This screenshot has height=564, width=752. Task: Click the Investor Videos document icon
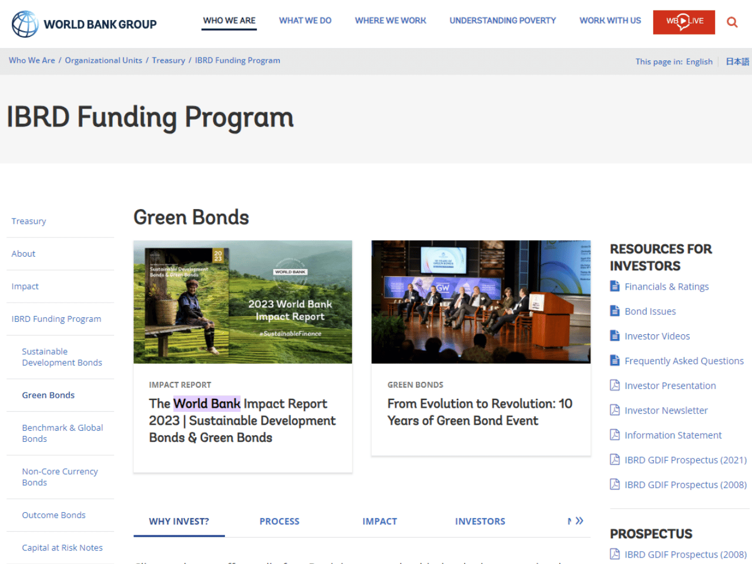(615, 335)
